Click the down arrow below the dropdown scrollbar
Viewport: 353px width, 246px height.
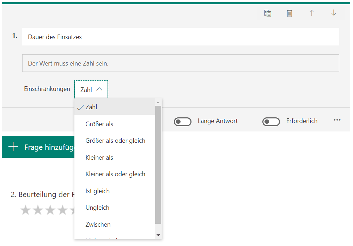point(158,235)
